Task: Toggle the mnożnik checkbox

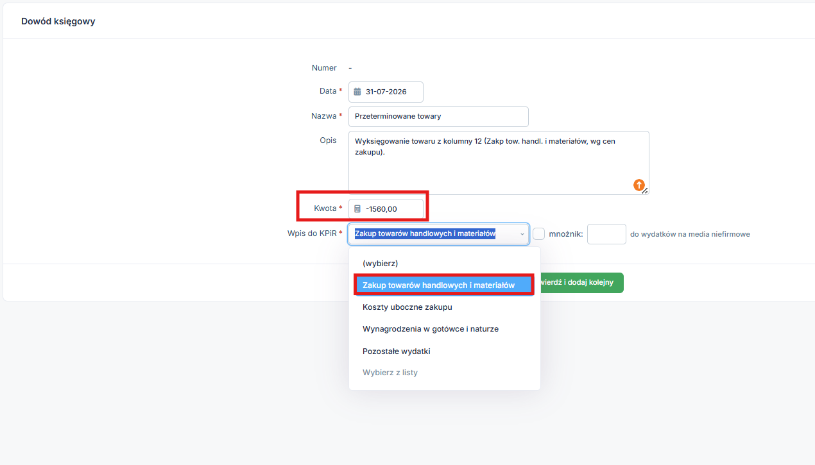Action: (x=539, y=234)
